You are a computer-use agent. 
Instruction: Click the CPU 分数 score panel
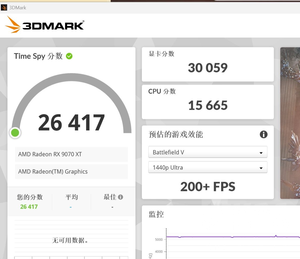pyautogui.click(x=208, y=102)
